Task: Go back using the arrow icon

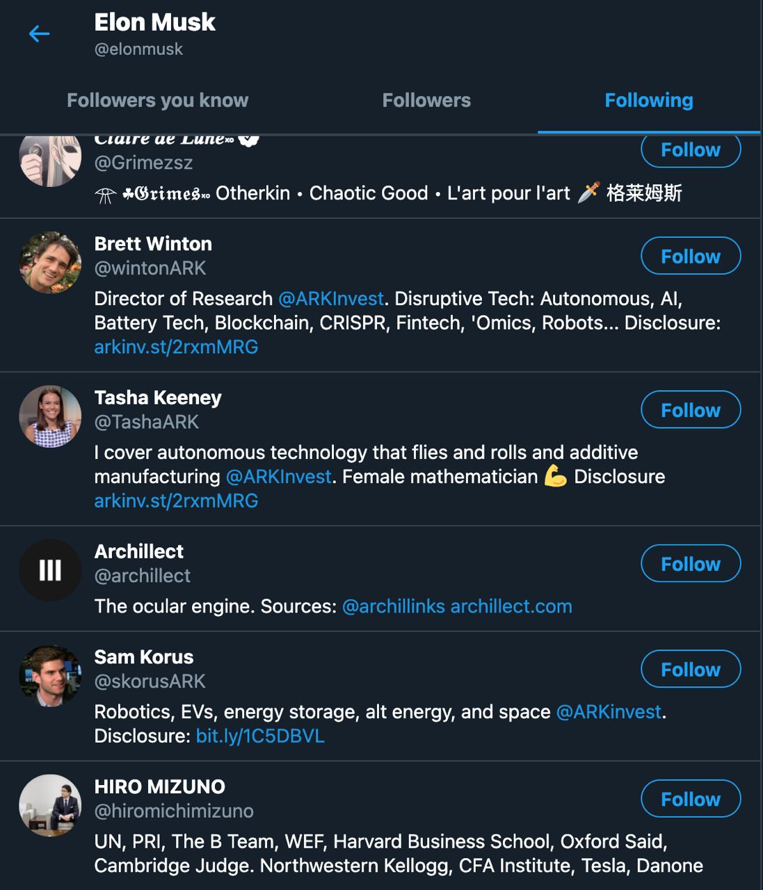Action: point(39,33)
